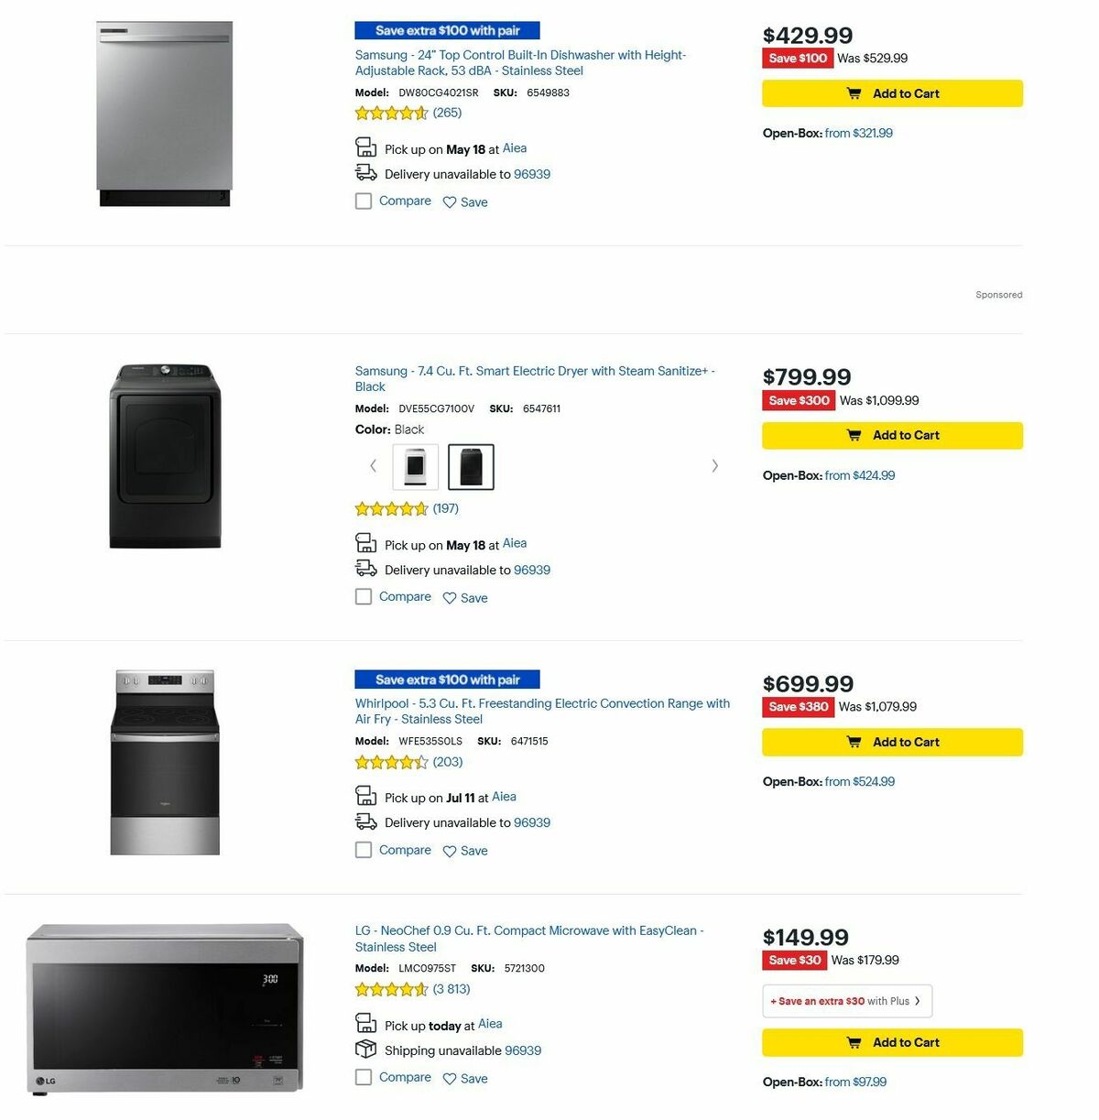Viewport: 1099px width, 1120px height.
Task: Click the store pickup icon for Samsung dishwasher
Action: tap(365, 147)
